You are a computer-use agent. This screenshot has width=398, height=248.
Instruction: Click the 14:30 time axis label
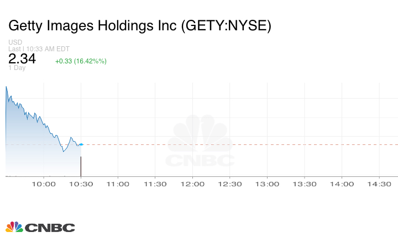tap(379, 184)
